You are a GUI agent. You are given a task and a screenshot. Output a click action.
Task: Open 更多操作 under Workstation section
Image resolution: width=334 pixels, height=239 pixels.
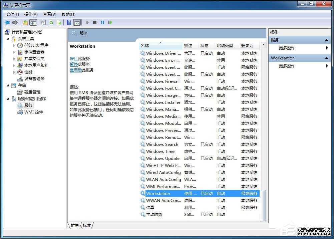(x=287, y=66)
